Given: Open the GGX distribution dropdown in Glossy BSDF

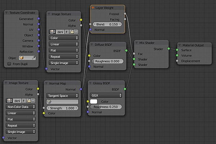Looking at the screenshot, I should 106,95.
